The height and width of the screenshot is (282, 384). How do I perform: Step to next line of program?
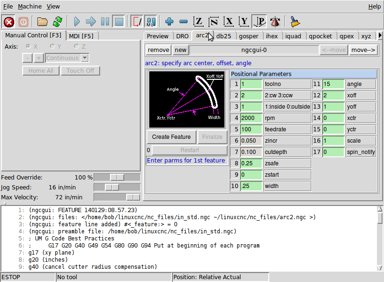click(x=91, y=22)
